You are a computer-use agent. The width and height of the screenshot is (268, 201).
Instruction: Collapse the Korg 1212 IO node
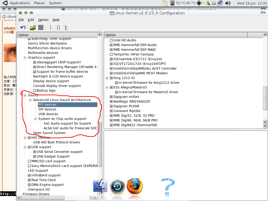tap(107, 78)
